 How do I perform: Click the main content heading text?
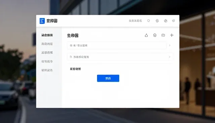click(x=73, y=35)
